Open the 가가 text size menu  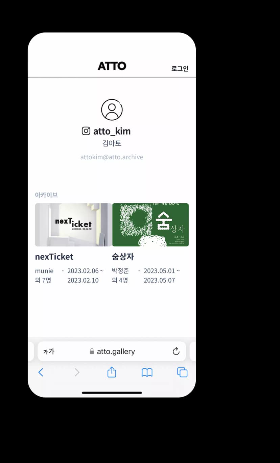pos(49,351)
